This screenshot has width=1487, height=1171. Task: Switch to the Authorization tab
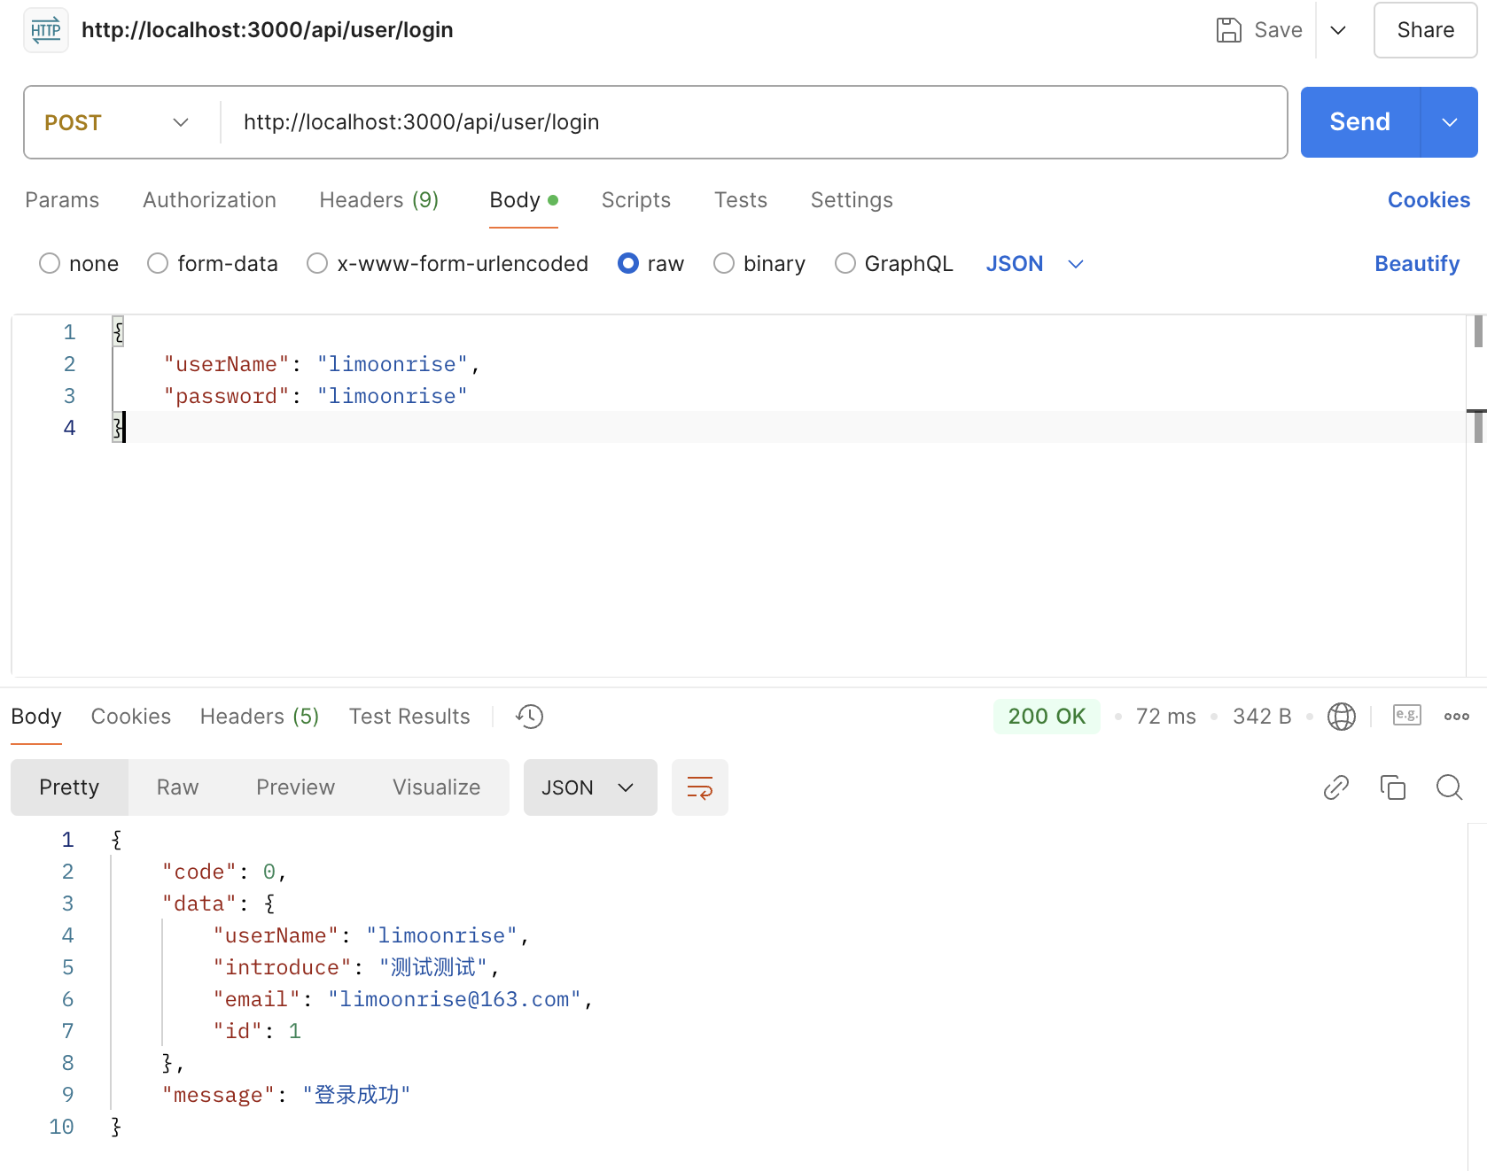[209, 200]
